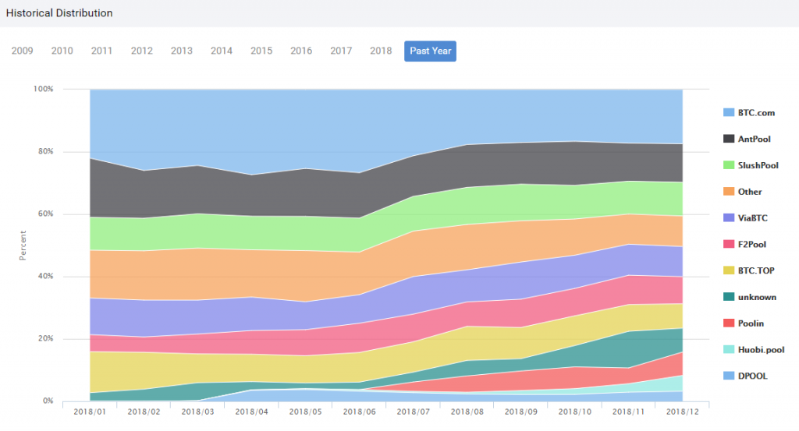Hide the SlushPool series via legend label
This screenshot has width=799, height=431.
[758, 165]
